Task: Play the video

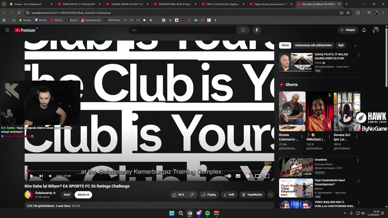Action: tap(32, 176)
